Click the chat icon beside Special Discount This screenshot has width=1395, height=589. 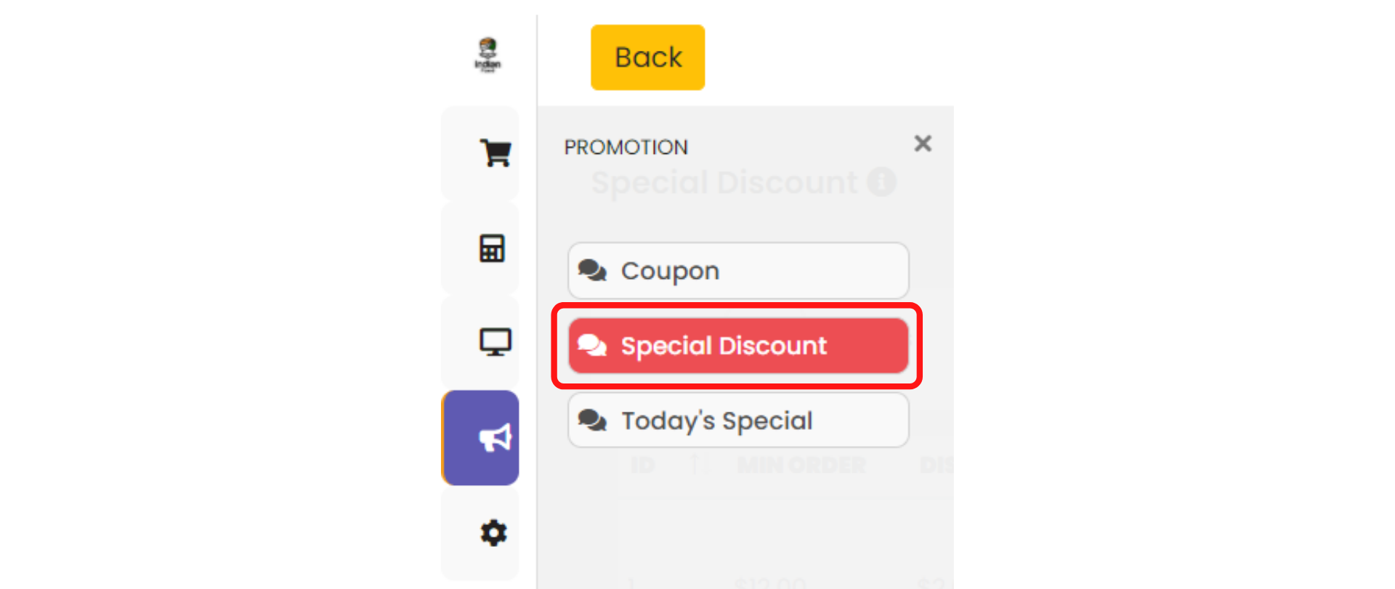click(x=592, y=346)
